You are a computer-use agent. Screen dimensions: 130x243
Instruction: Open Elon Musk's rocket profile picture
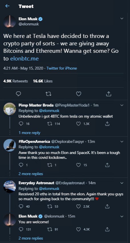tap(10, 22)
